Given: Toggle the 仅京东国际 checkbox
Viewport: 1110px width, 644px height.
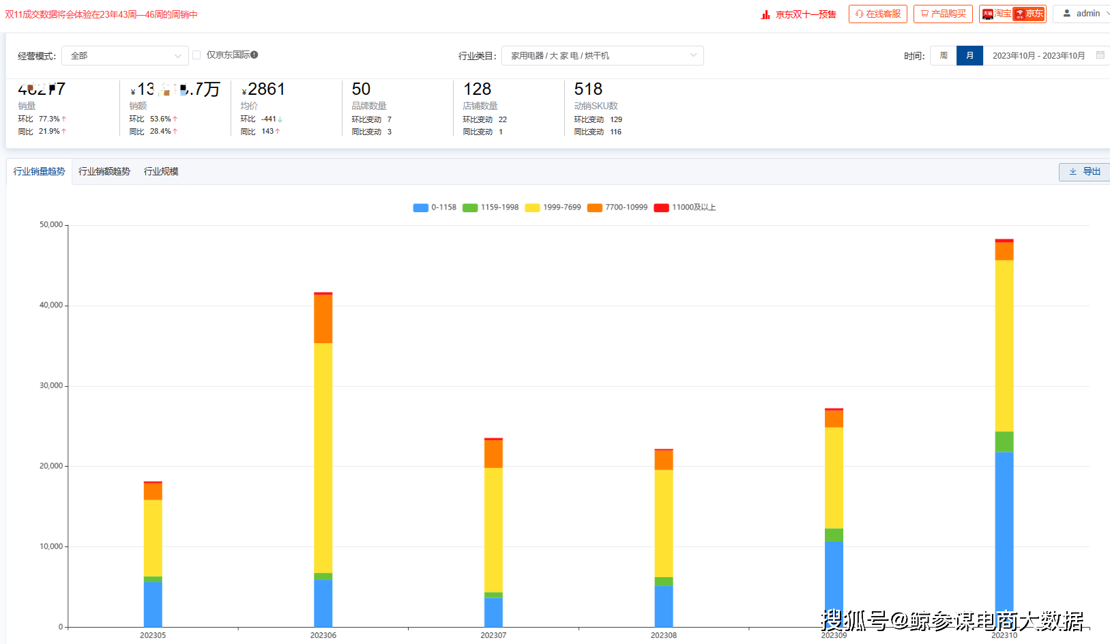Looking at the screenshot, I should click(x=196, y=55).
